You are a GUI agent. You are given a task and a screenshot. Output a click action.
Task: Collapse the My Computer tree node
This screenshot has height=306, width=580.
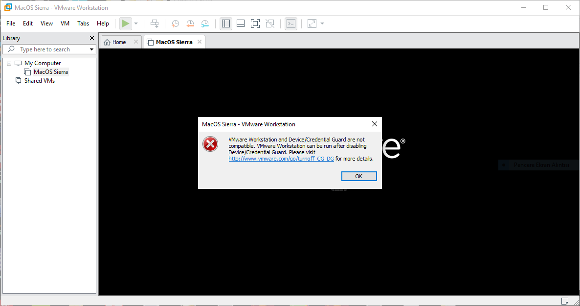click(9, 64)
